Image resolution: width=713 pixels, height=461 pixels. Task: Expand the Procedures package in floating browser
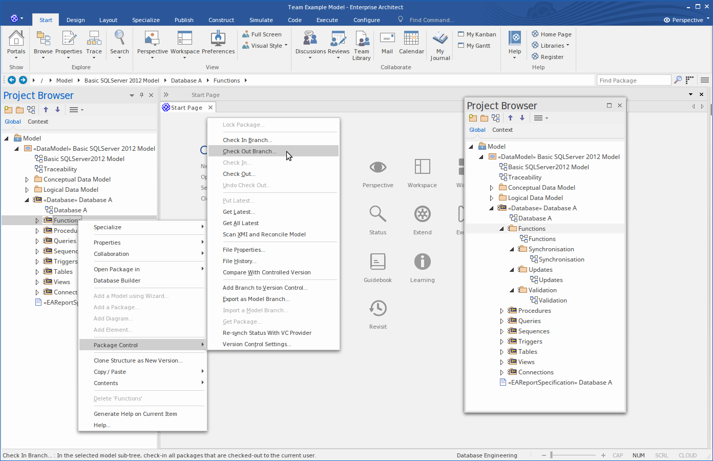point(501,311)
